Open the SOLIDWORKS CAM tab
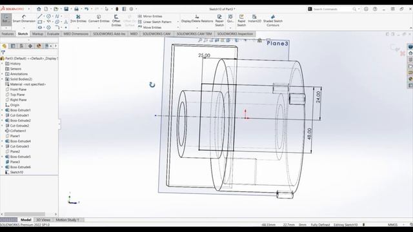The height and width of the screenshot is (232, 413). click(156, 34)
